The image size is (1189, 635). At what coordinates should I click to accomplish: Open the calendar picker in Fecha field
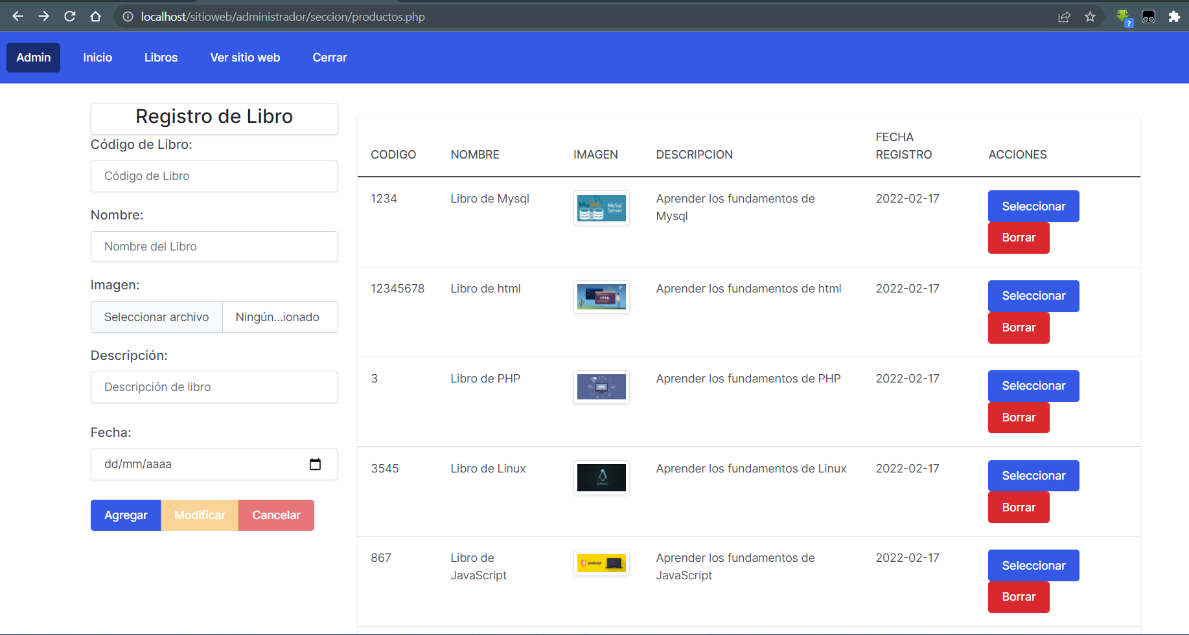(315, 464)
